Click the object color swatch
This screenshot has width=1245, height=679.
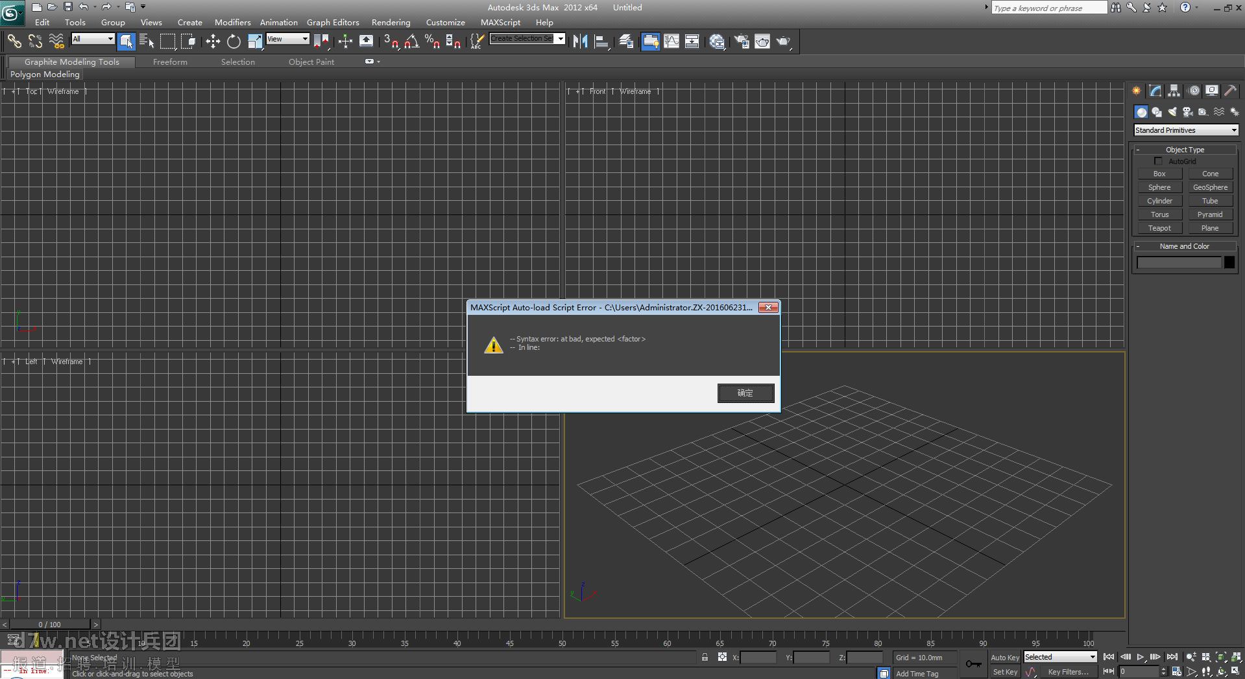coord(1229,262)
